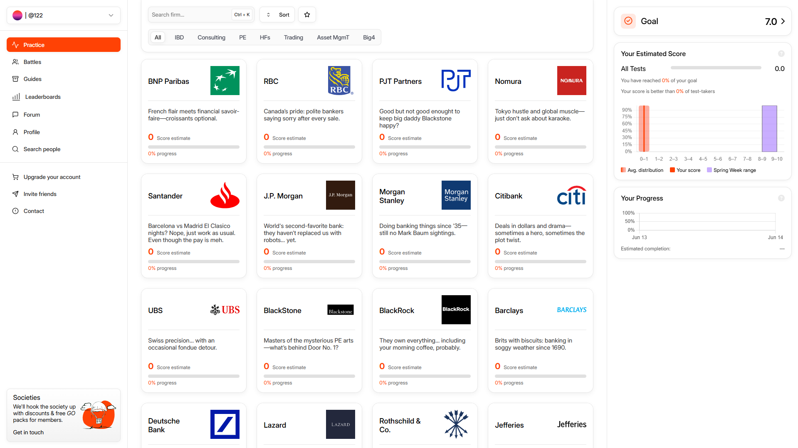Click the All Tests score bar
This screenshot has width=798, height=448.
[x=716, y=68]
